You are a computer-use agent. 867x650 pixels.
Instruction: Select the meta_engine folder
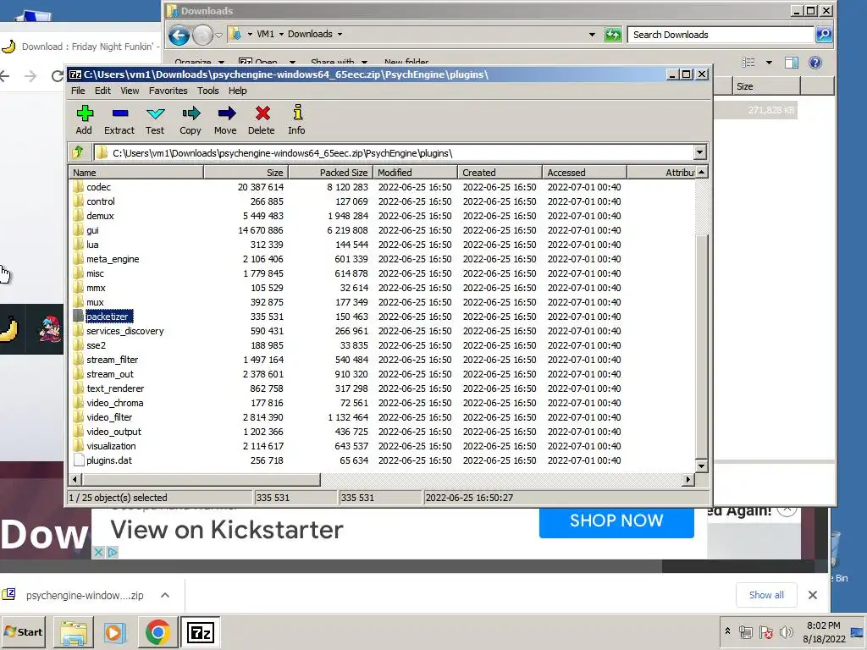coord(113,259)
